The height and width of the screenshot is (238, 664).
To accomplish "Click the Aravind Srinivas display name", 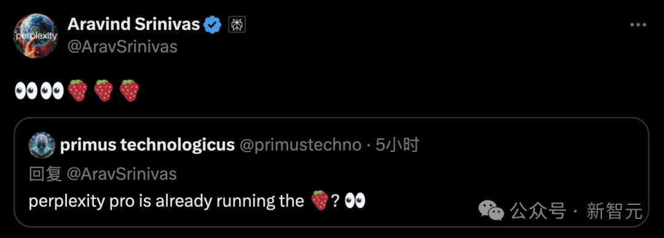I will tap(133, 25).
